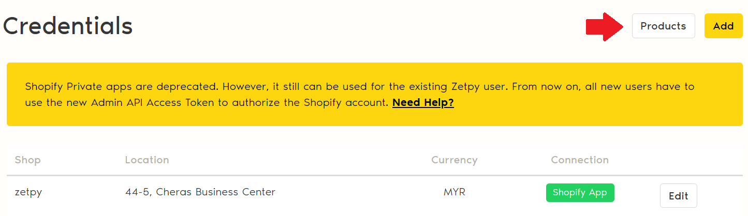Click the red arrow pointing to Products
Viewport: 748px width, 216px height.
(x=604, y=26)
